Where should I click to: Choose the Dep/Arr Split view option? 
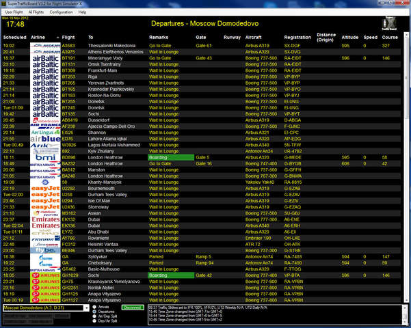click(94, 321)
